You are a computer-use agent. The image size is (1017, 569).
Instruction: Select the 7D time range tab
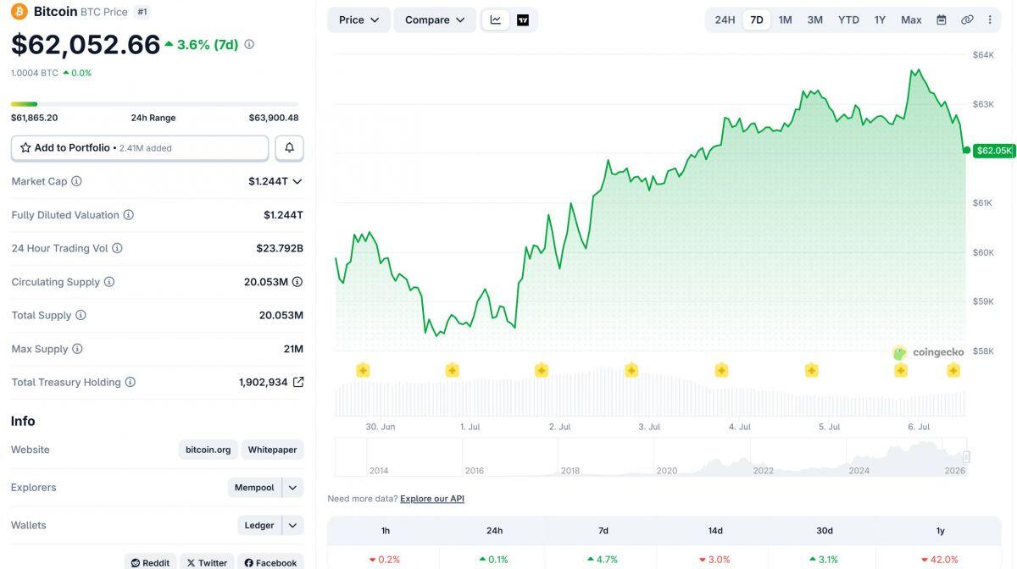757,19
